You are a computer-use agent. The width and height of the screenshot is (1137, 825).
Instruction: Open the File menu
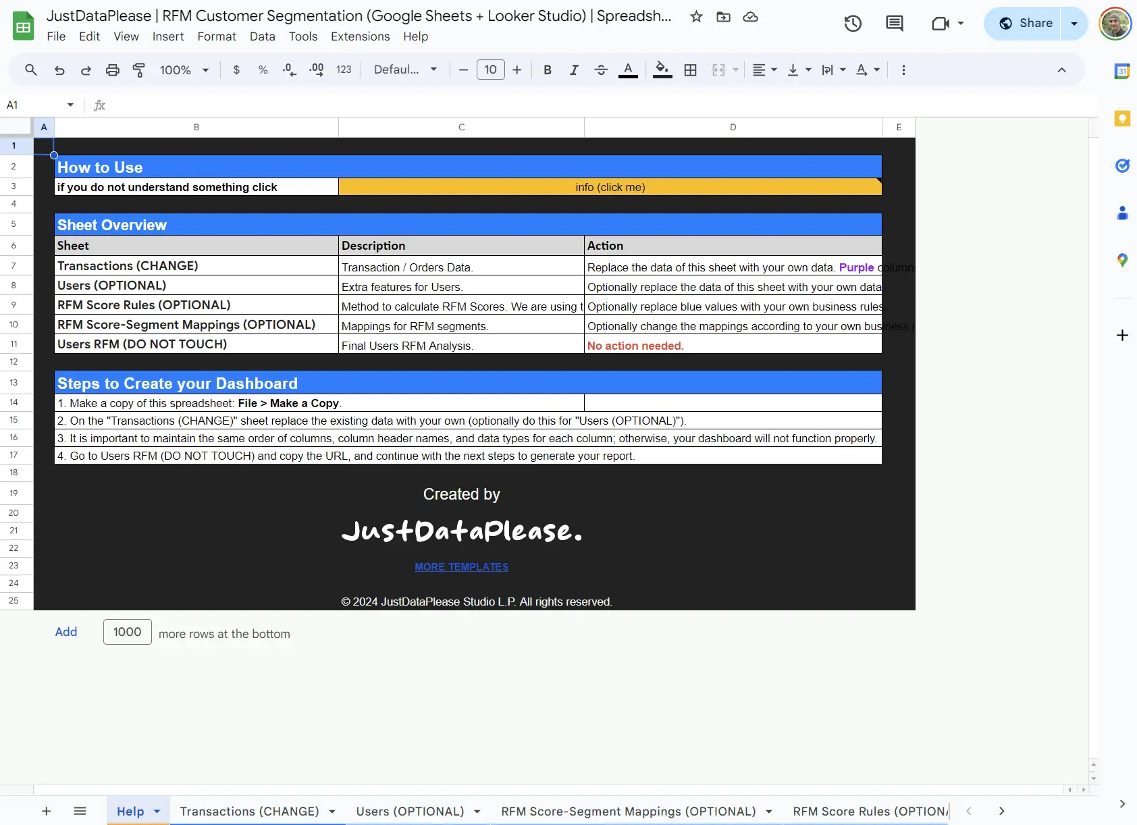click(56, 36)
